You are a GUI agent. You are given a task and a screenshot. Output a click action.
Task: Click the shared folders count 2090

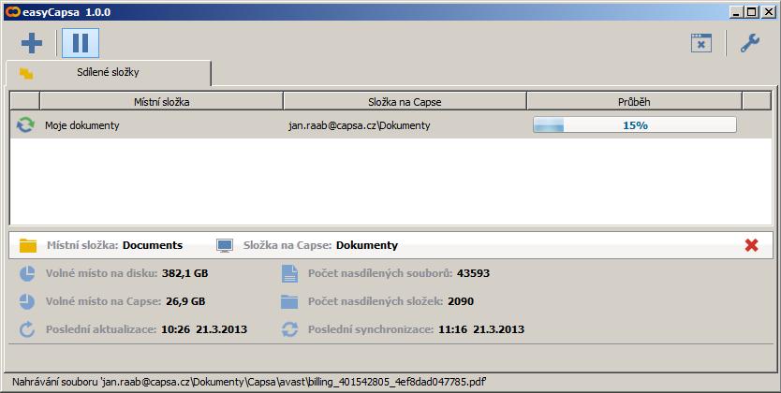[461, 301]
